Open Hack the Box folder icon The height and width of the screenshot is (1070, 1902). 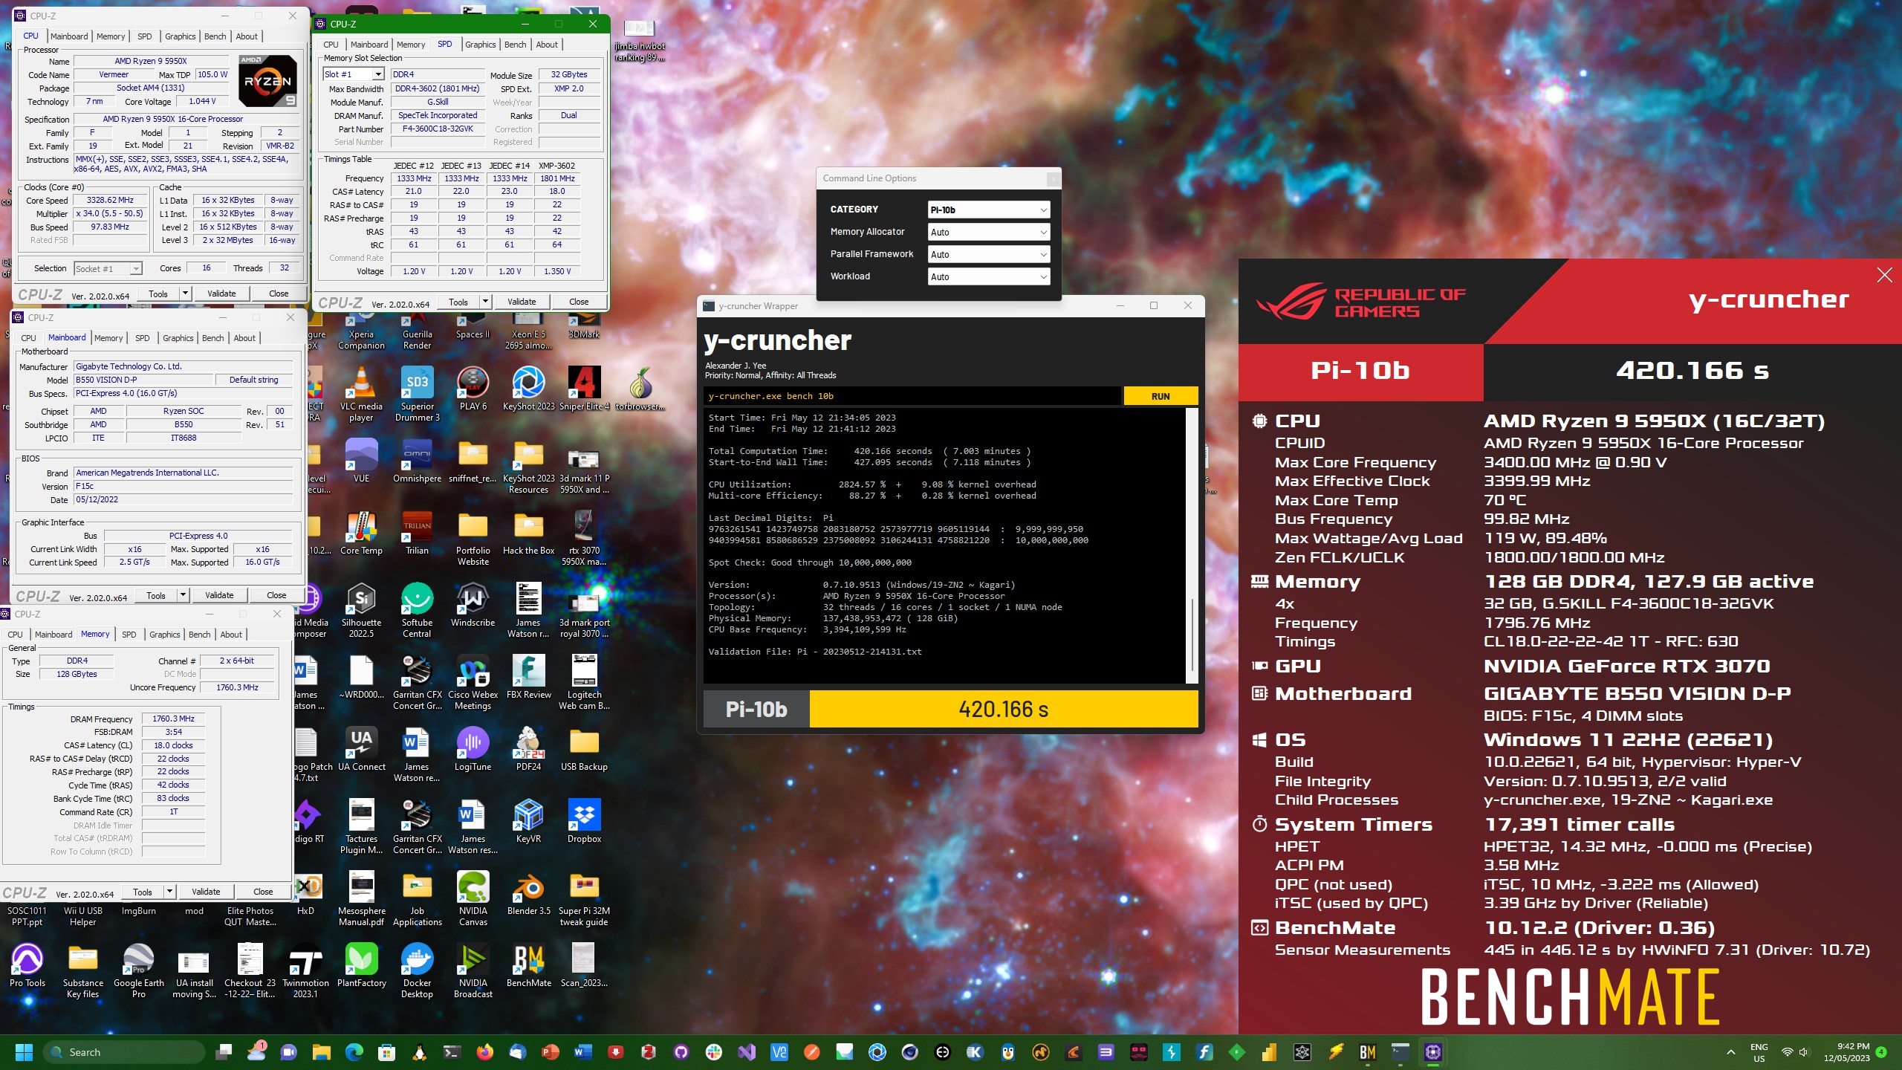[528, 533]
